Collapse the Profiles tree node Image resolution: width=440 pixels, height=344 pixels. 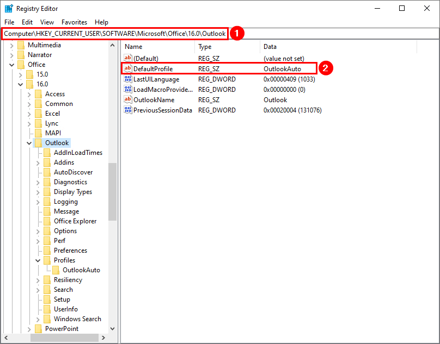(38, 260)
